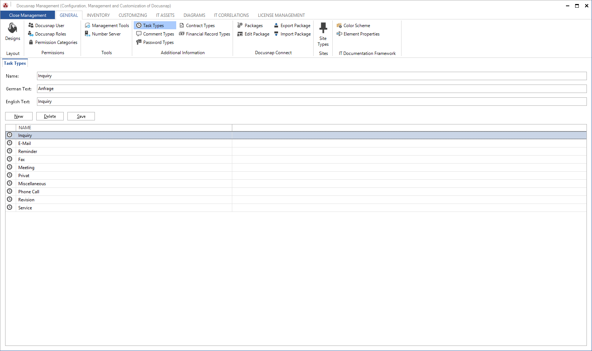Open the Designs layout tool
This screenshot has height=351, width=592.
click(12, 32)
